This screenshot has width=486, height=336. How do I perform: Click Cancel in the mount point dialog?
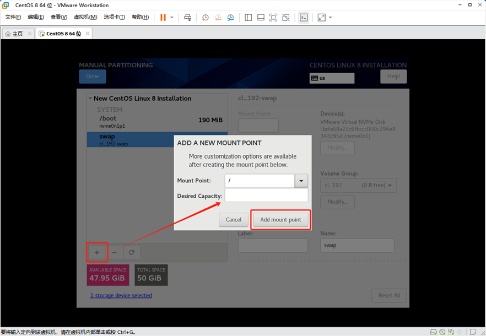click(x=234, y=220)
